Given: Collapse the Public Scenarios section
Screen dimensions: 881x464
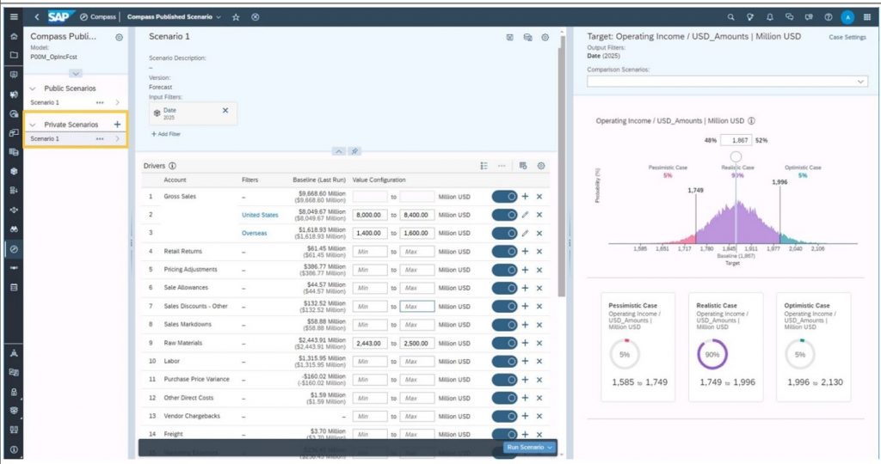Looking at the screenshot, I should 33,89.
